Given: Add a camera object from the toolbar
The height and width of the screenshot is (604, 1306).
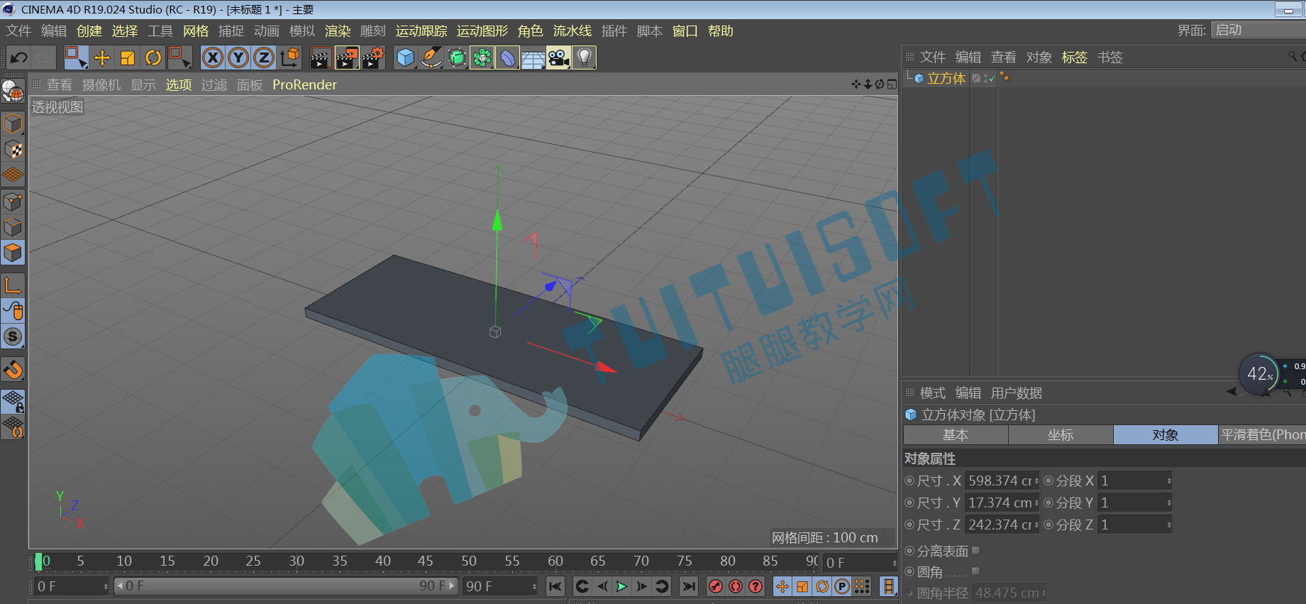Looking at the screenshot, I should [x=559, y=57].
